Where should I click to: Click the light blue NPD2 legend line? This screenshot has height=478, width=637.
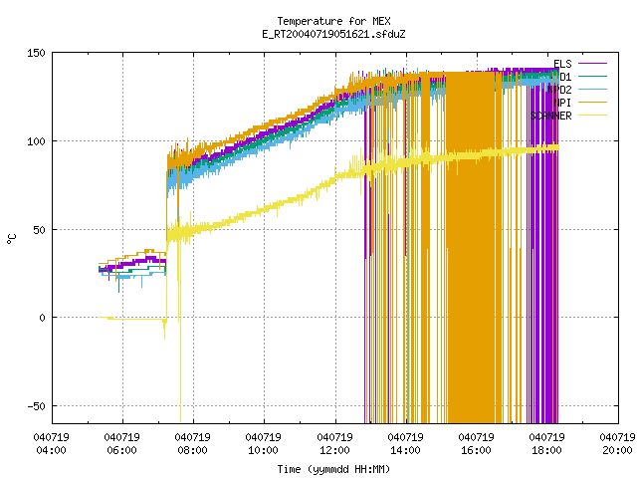pos(592,90)
